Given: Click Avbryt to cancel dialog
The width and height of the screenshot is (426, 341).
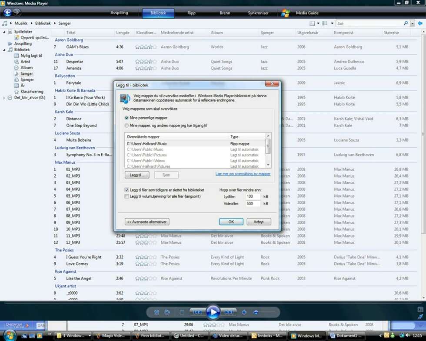Looking at the screenshot, I should [259, 222].
